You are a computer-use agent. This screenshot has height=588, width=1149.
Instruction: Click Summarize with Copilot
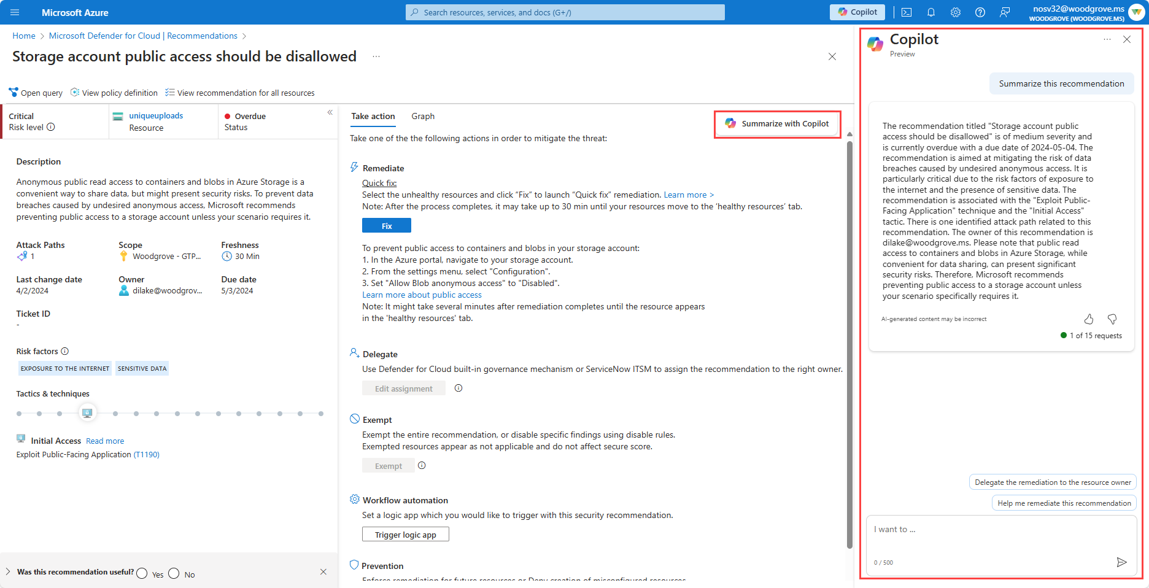point(777,123)
